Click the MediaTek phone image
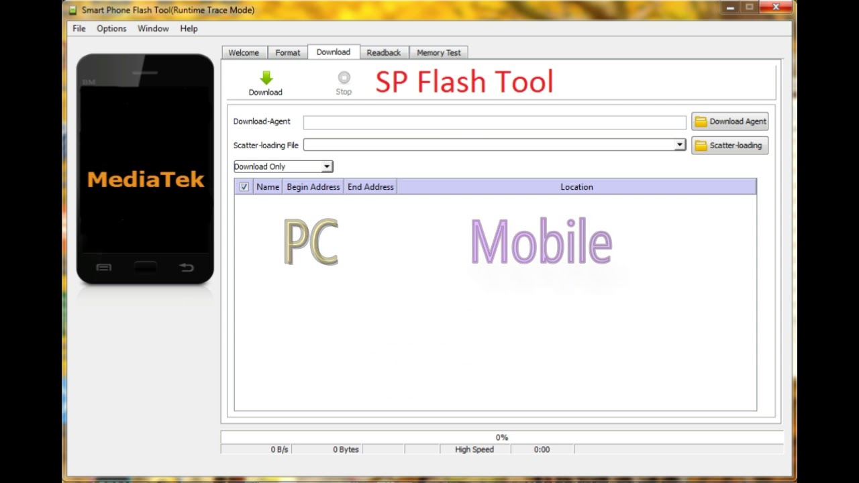 point(145,169)
